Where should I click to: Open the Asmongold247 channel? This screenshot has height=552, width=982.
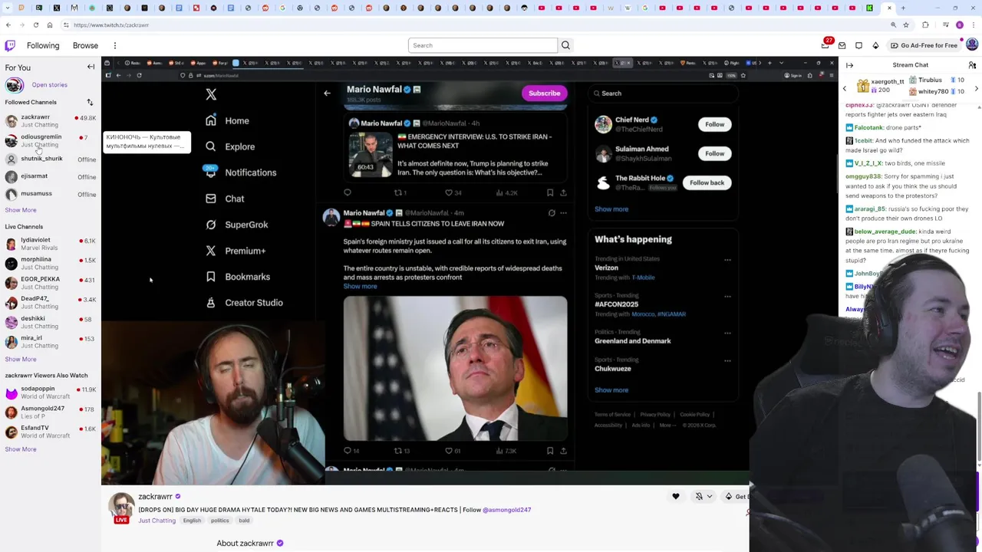50,412
